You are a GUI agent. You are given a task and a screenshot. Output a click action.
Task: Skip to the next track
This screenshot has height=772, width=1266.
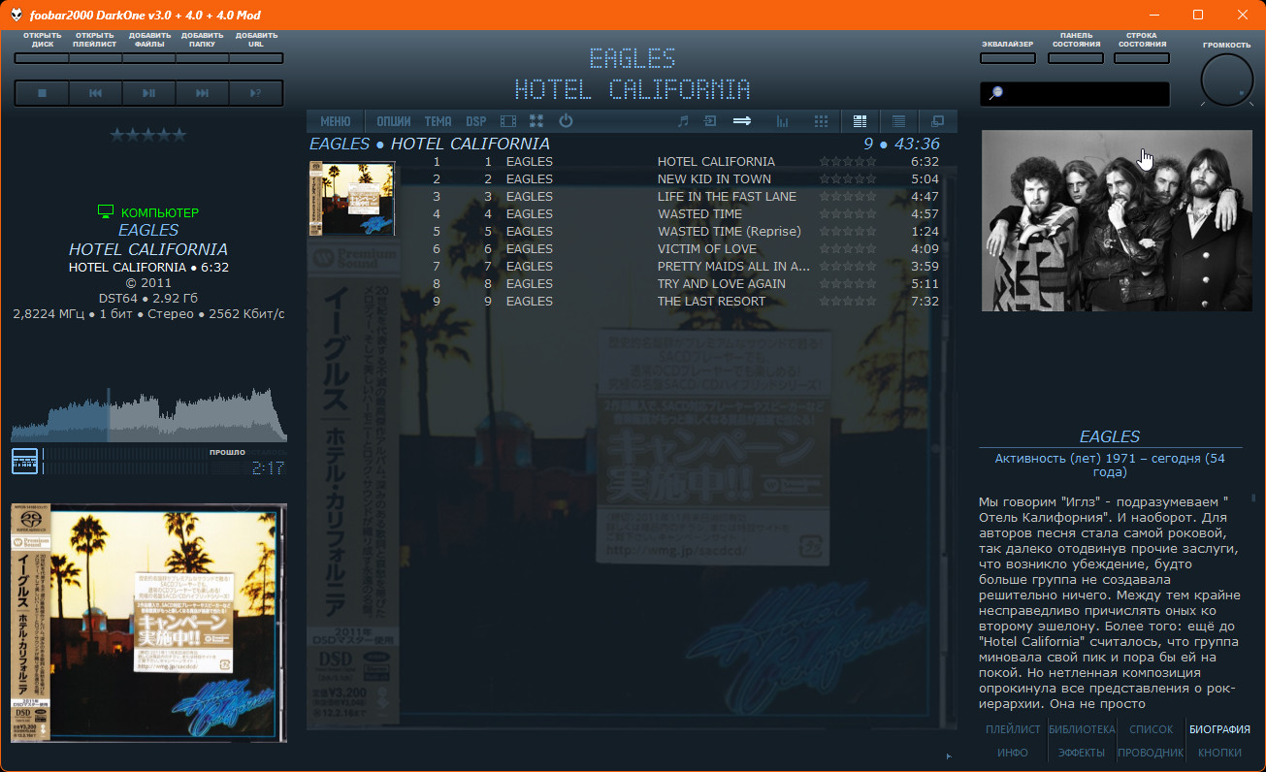pyautogui.click(x=202, y=93)
